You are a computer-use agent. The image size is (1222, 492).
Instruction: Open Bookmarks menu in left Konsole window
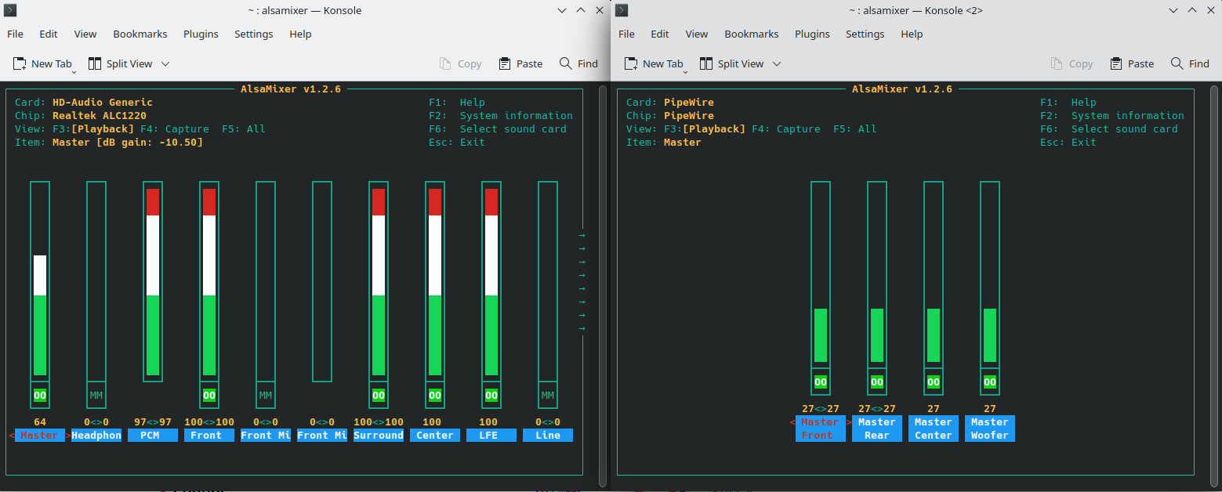(140, 34)
